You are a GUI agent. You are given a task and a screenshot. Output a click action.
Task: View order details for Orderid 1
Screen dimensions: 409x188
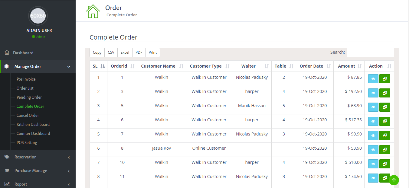373,79
